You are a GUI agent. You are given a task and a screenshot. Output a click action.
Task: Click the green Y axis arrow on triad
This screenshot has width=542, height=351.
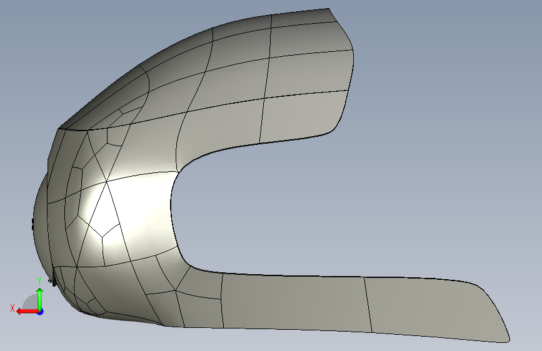(x=40, y=299)
